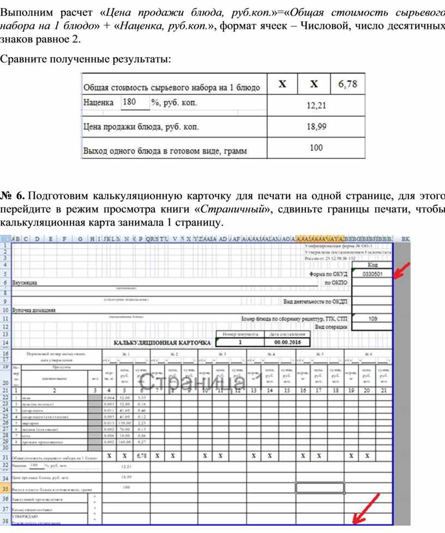Click recipe number cell '109'
445x533 pixels.
click(372, 319)
